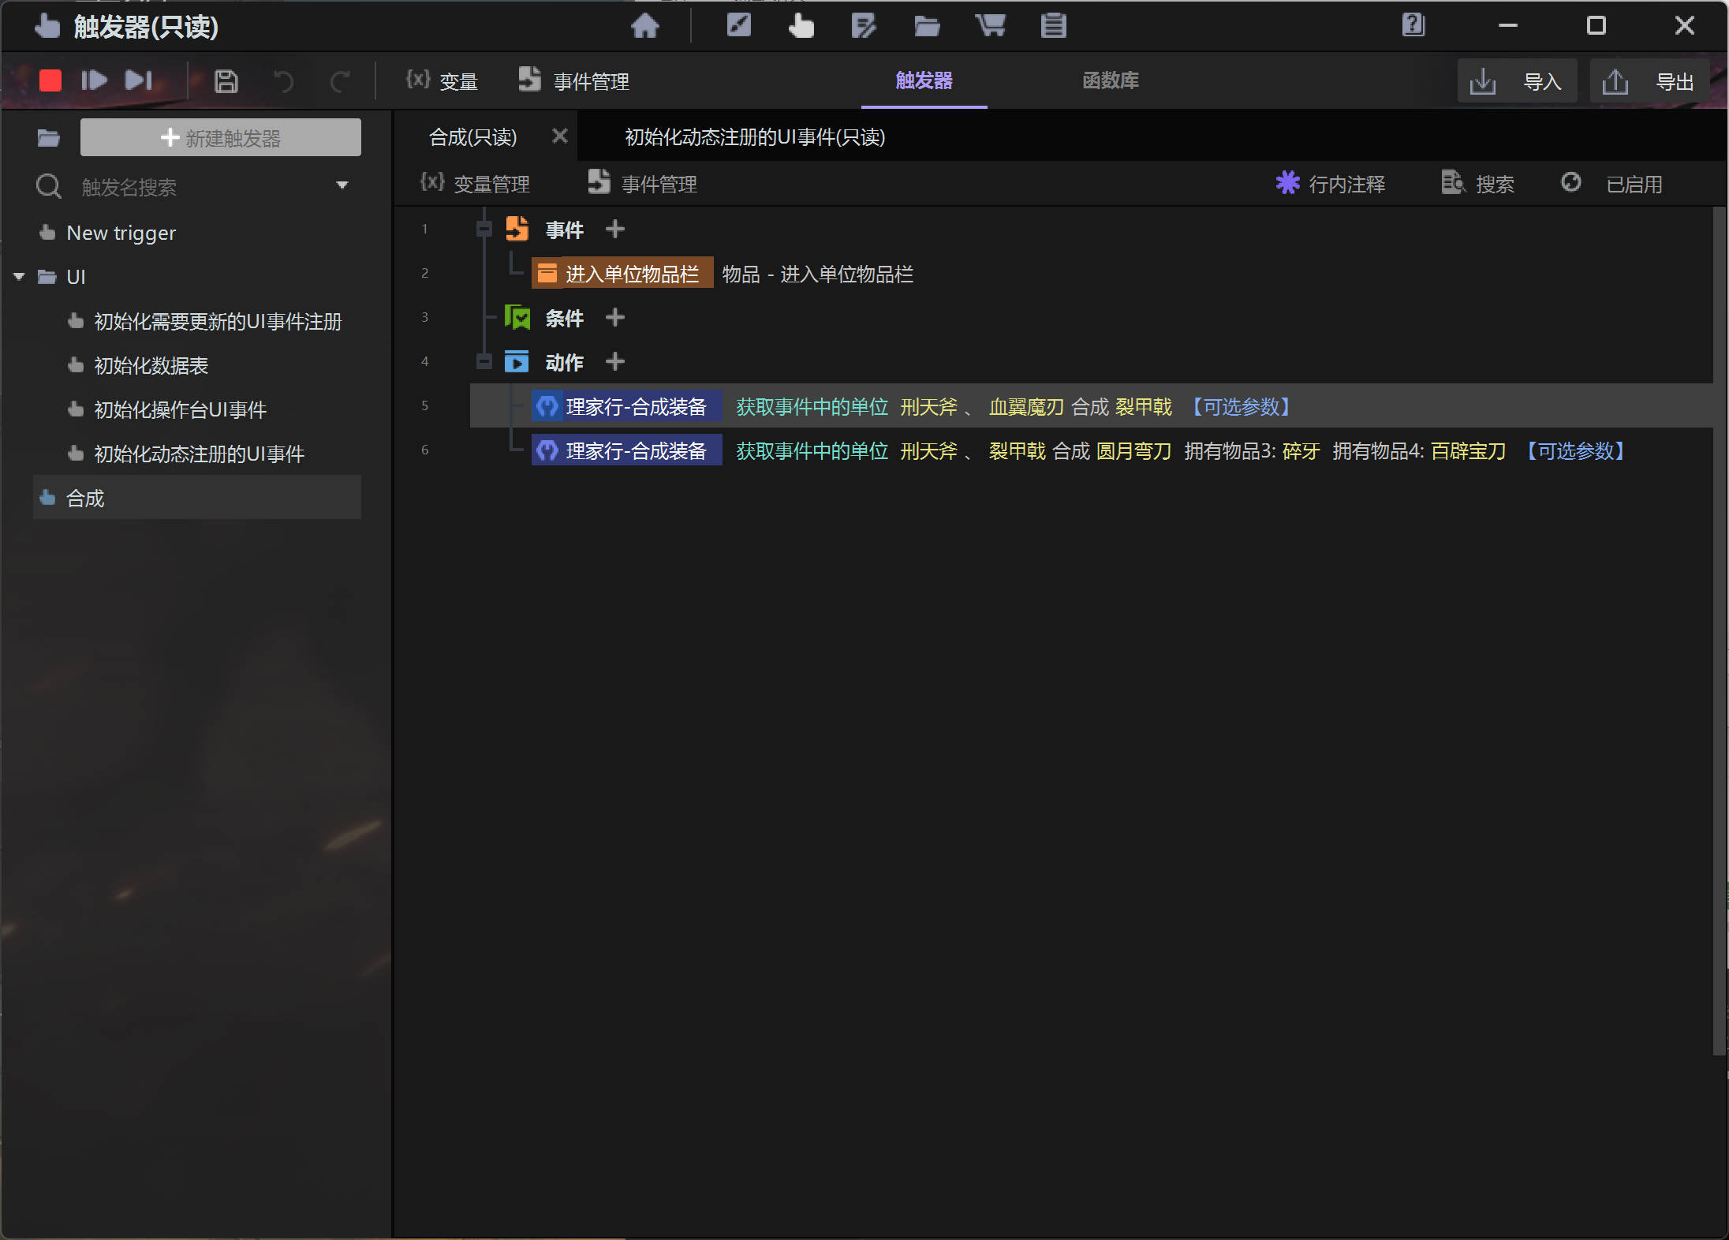The width and height of the screenshot is (1729, 1240).
Task: Click 碎牙 parameter on line 6
Action: [x=1301, y=450]
